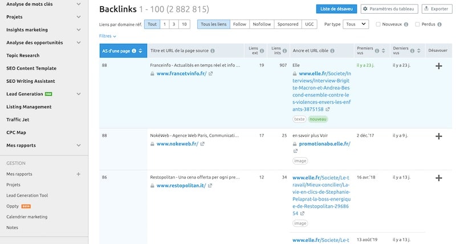Screen dimensions: 456x244
Task: Select Tous les liens filter
Action: click(213, 24)
